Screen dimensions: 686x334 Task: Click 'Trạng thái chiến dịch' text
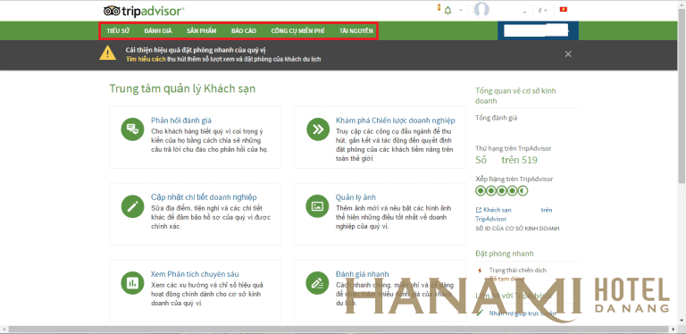(517, 271)
